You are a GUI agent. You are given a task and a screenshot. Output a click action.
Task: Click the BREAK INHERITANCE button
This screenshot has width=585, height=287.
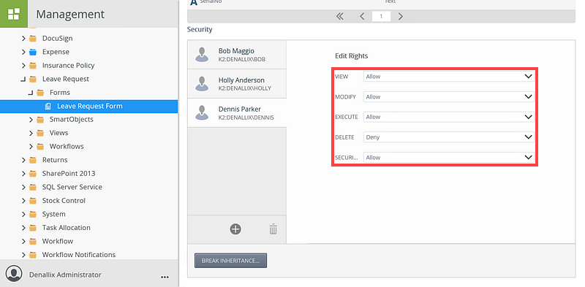click(x=230, y=261)
